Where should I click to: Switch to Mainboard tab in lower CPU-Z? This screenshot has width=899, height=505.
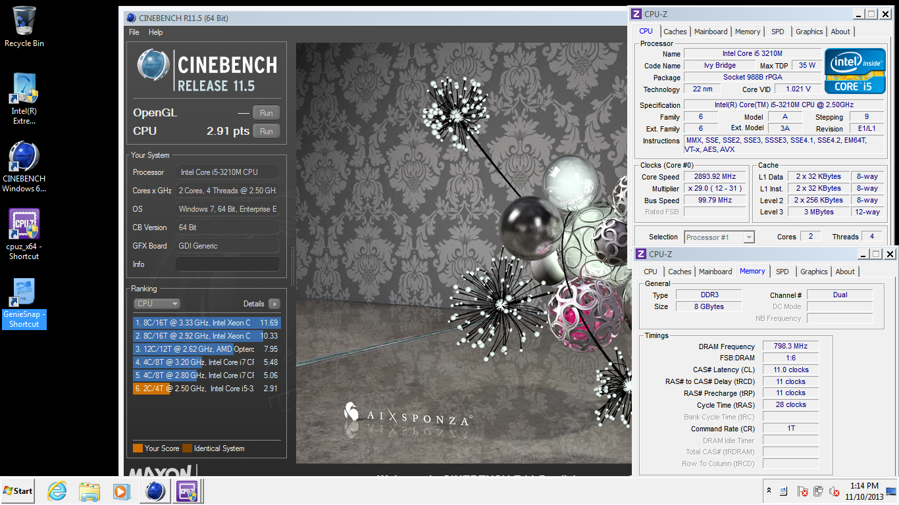[715, 272]
